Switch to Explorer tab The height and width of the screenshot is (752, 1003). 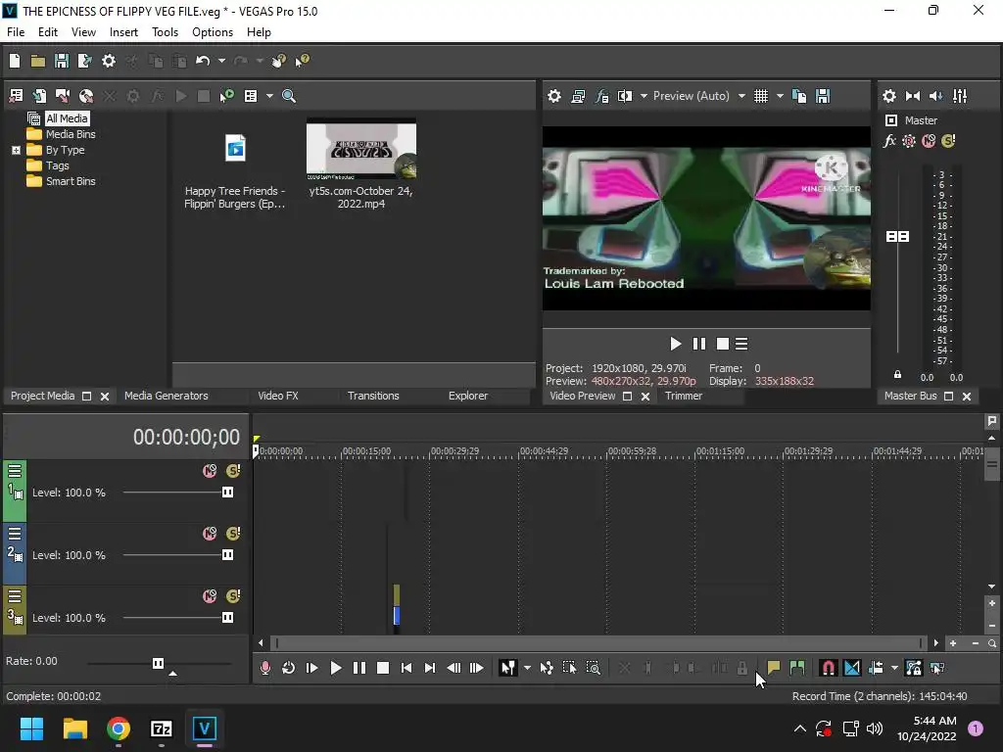(x=467, y=396)
